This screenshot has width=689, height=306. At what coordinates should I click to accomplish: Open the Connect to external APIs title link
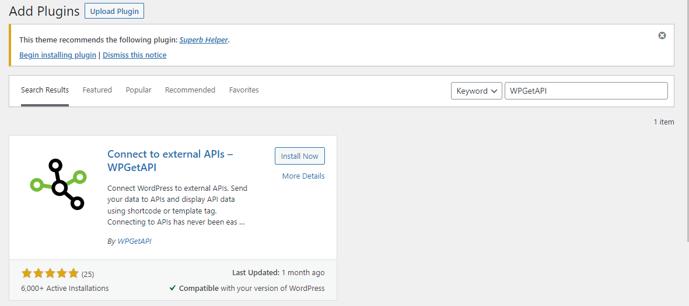click(x=170, y=161)
